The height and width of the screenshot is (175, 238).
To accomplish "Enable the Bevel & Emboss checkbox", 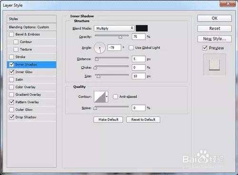I will click(x=11, y=34).
